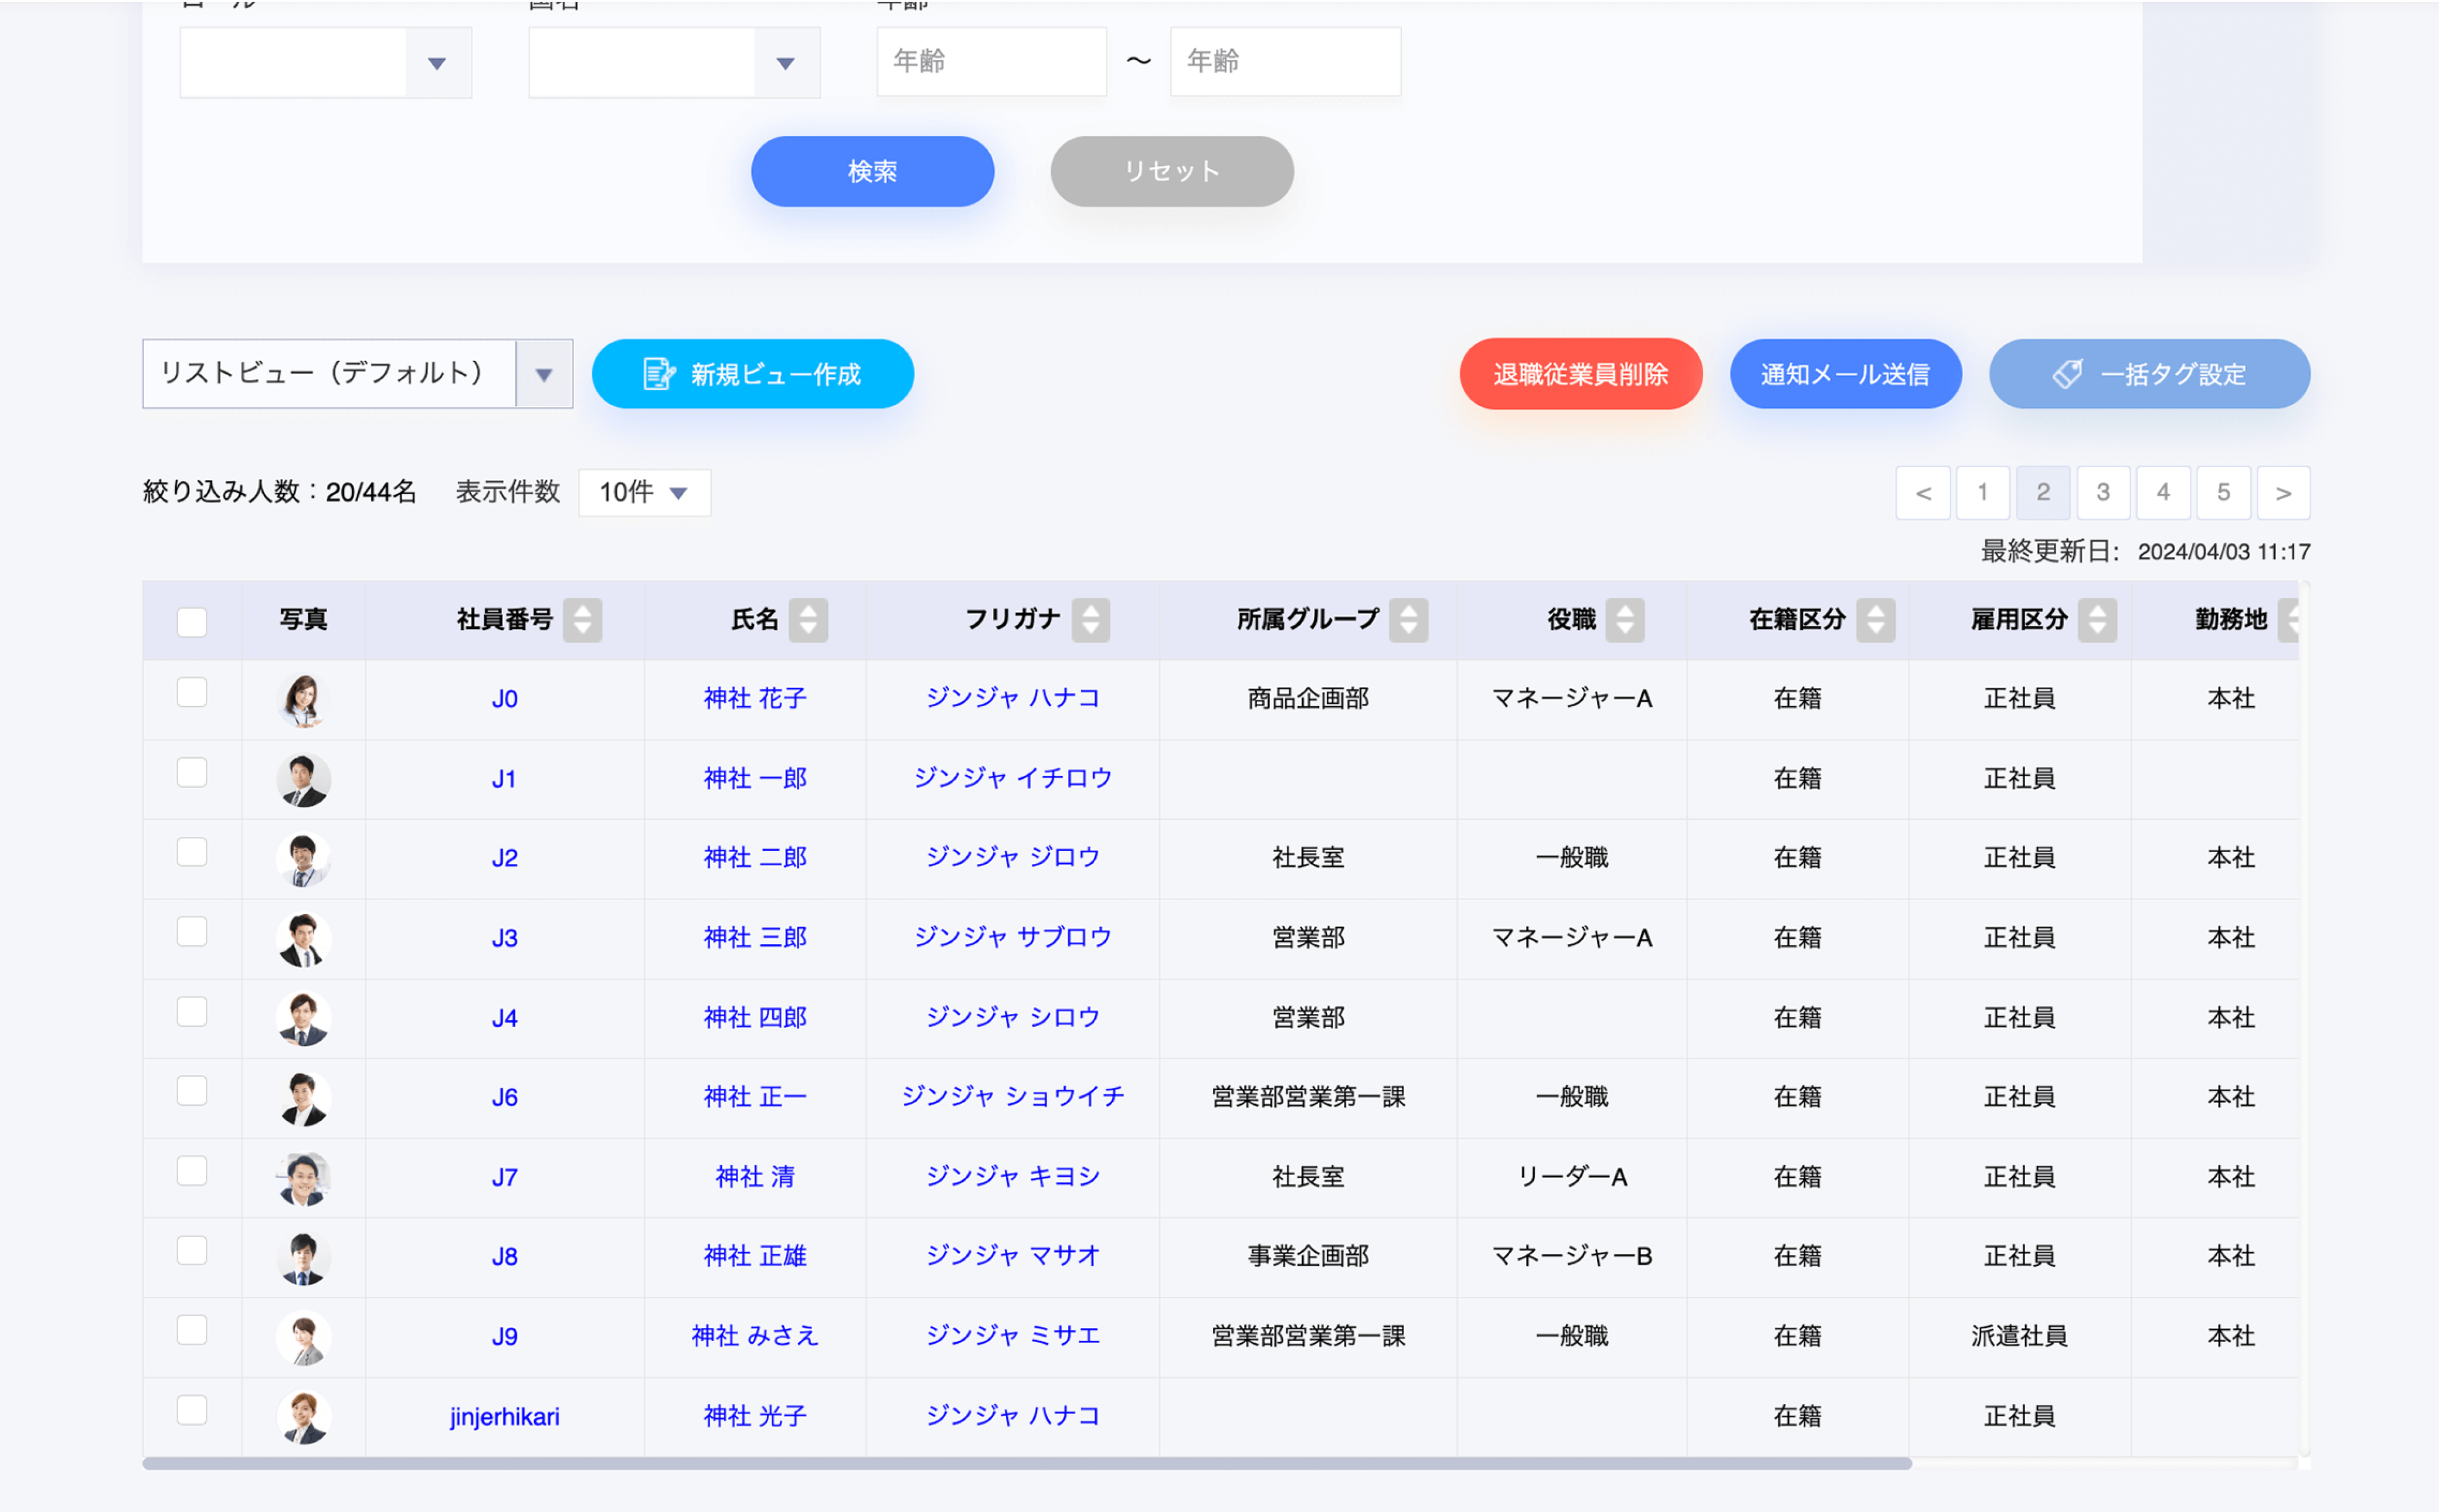
Task: Open second filter dropdown above 検索
Action: tap(785, 63)
